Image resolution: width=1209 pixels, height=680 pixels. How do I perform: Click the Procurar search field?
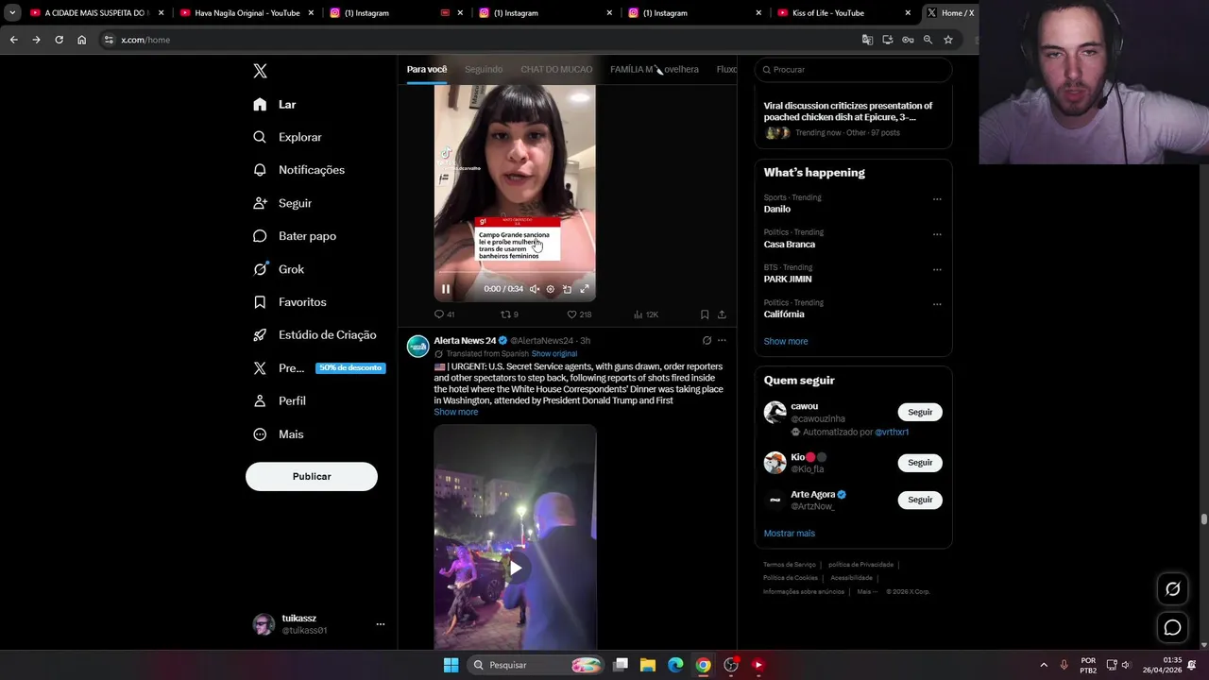click(853, 70)
